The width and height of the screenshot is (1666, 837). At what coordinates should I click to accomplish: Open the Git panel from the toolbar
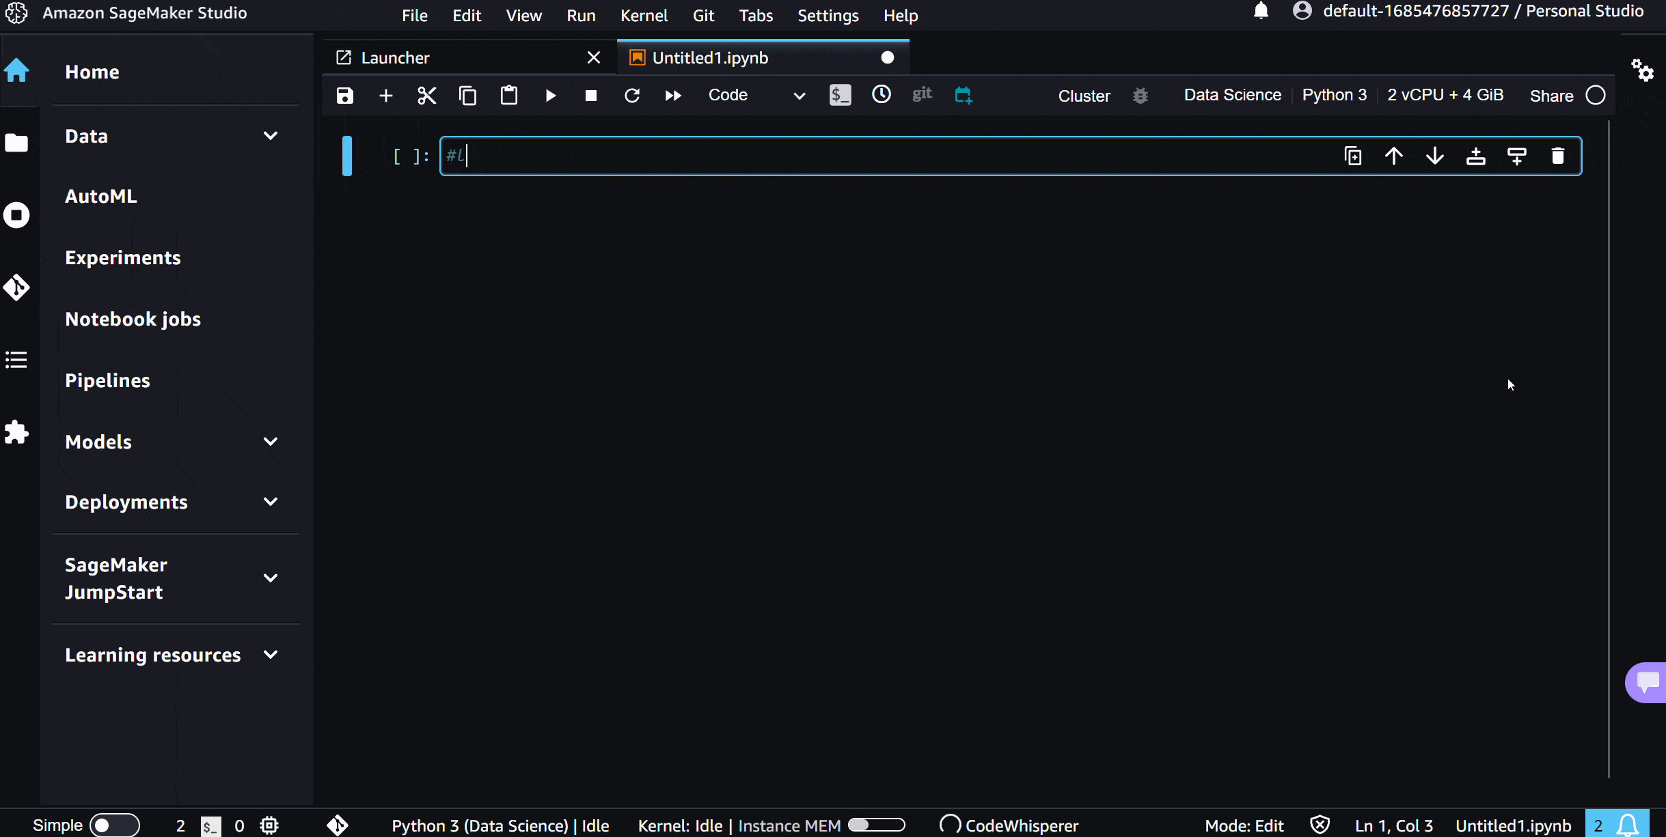pos(921,95)
